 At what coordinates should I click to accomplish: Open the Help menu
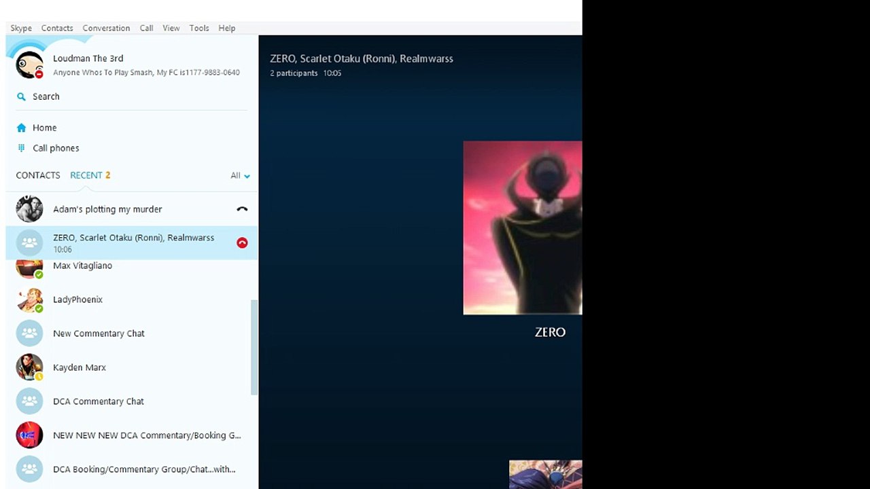coord(227,28)
